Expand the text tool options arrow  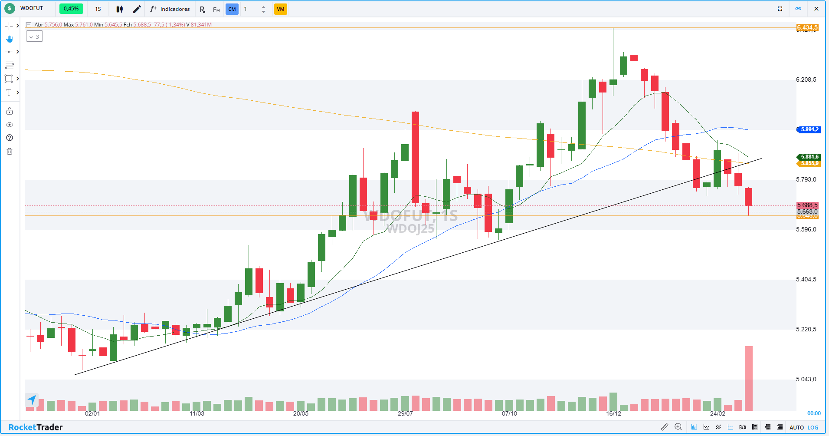coord(18,92)
